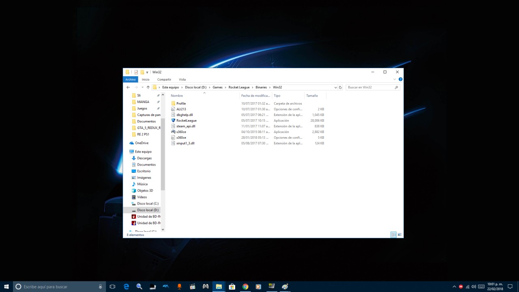
Task: Open volume control in system tray
Action: coord(474,287)
